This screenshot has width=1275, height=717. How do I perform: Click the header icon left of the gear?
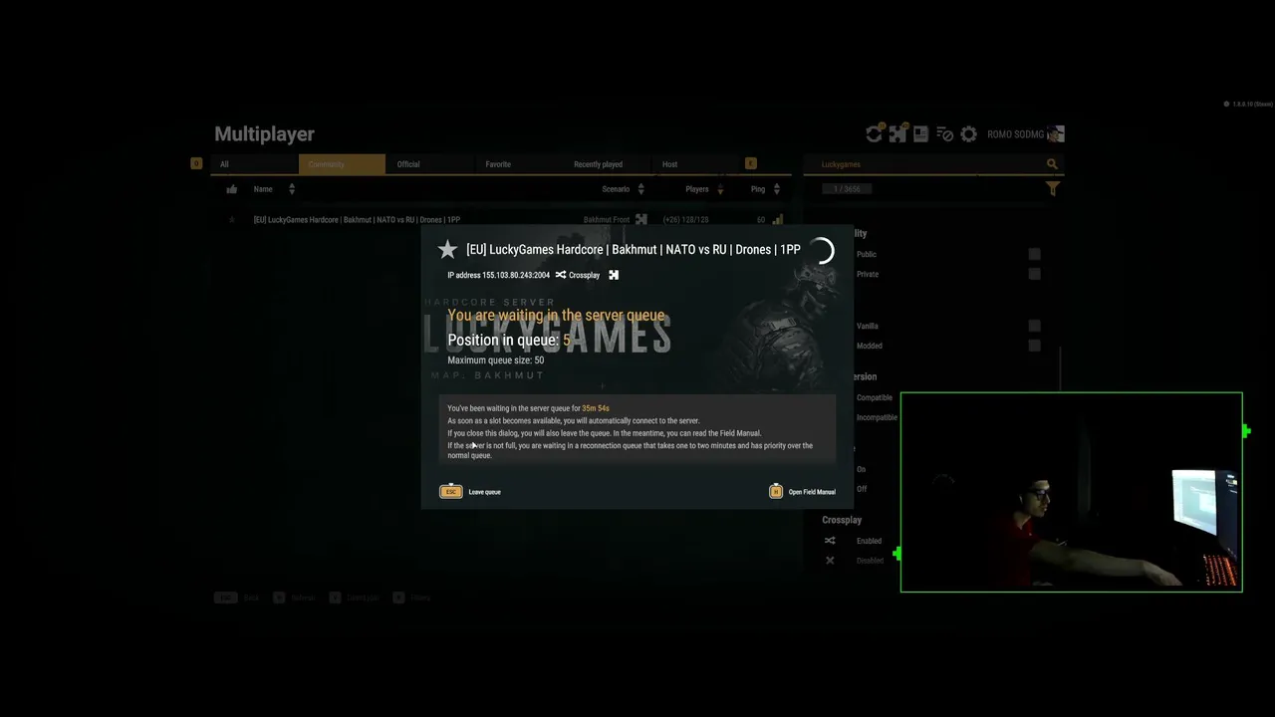[944, 133]
